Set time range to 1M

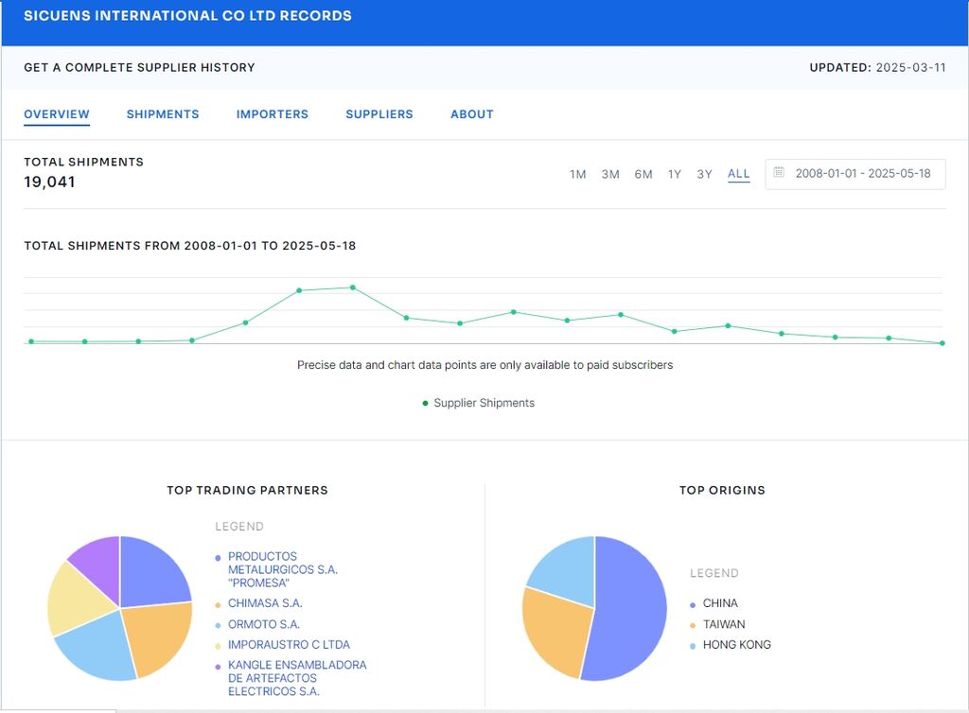pyautogui.click(x=577, y=174)
